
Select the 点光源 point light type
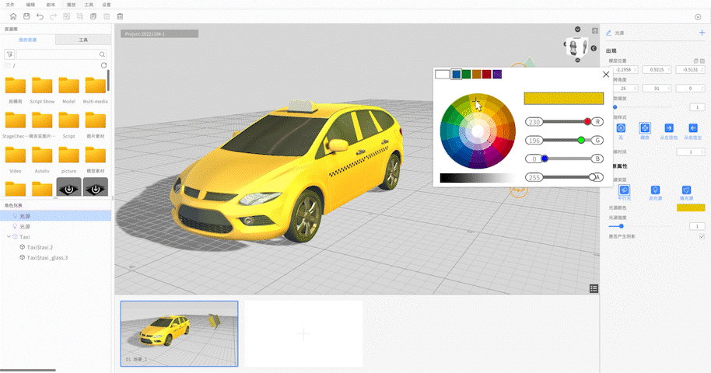click(x=655, y=190)
